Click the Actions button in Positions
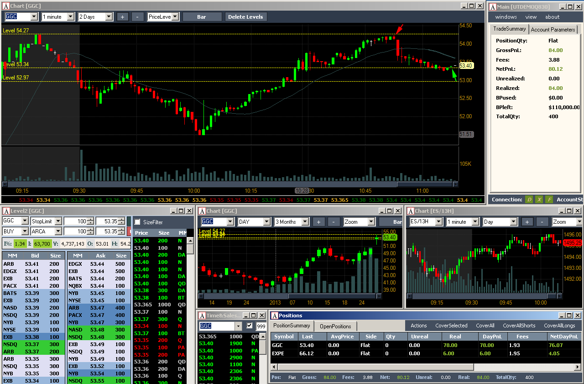Image resolution: width=584 pixels, height=384 pixels. pos(418,326)
